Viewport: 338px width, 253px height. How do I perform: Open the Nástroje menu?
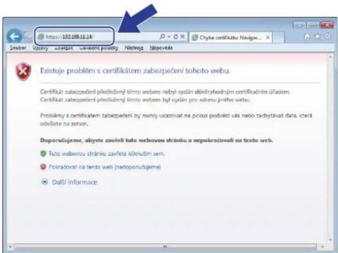[134, 48]
